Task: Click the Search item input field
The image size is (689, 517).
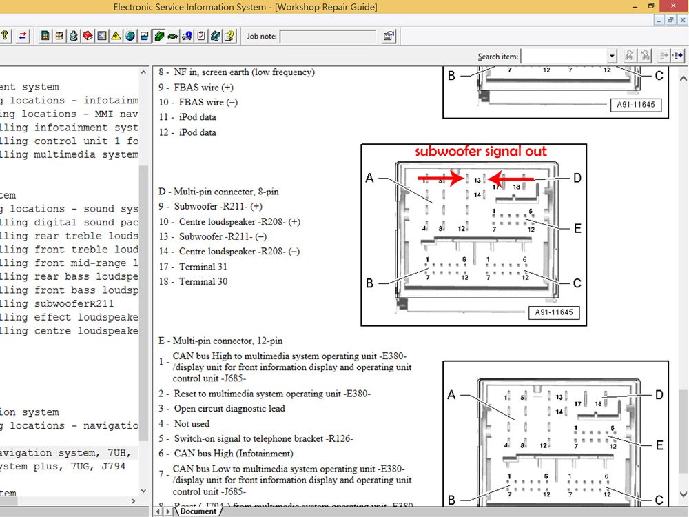Action: tap(564, 56)
